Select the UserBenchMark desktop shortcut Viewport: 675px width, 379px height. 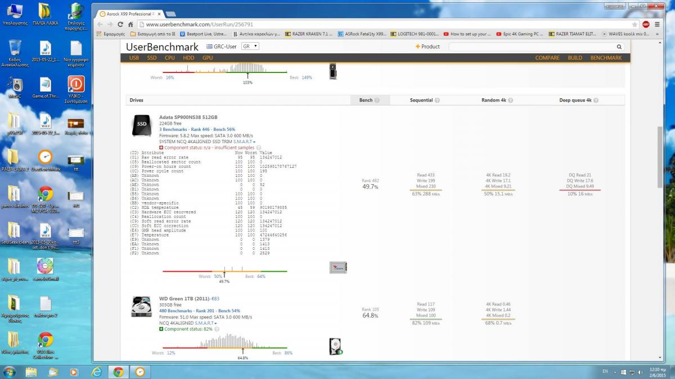(45, 161)
